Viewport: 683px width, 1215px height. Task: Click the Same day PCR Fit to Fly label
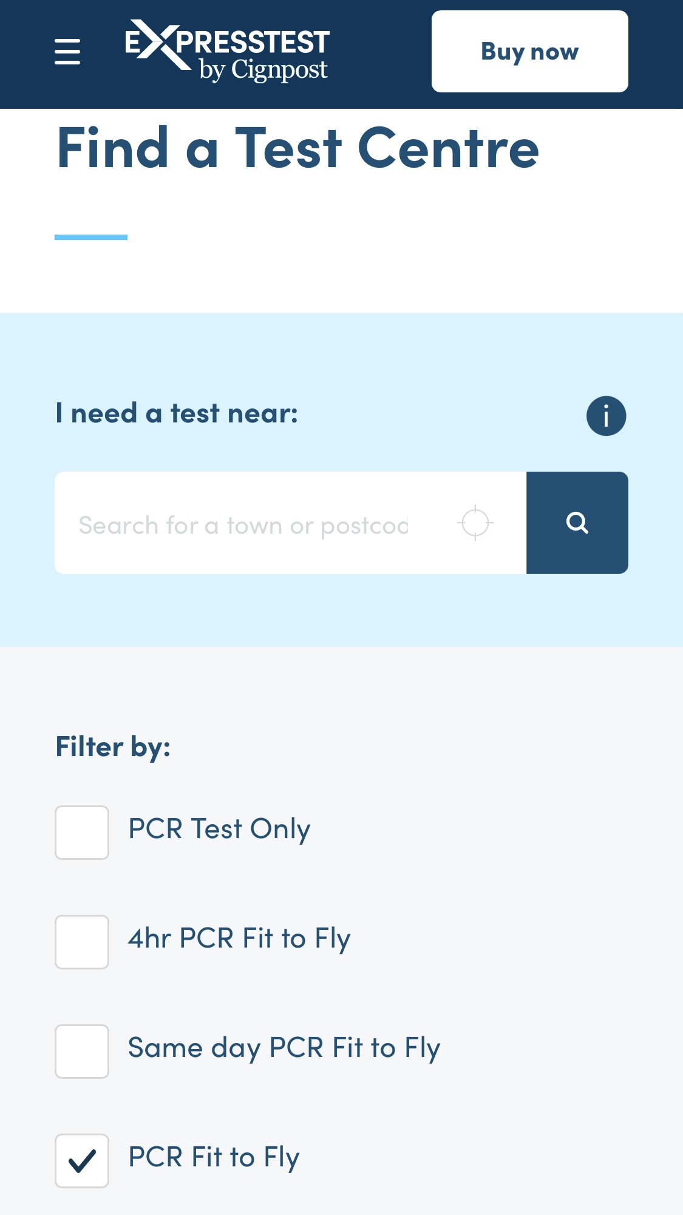pos(284,1048)
